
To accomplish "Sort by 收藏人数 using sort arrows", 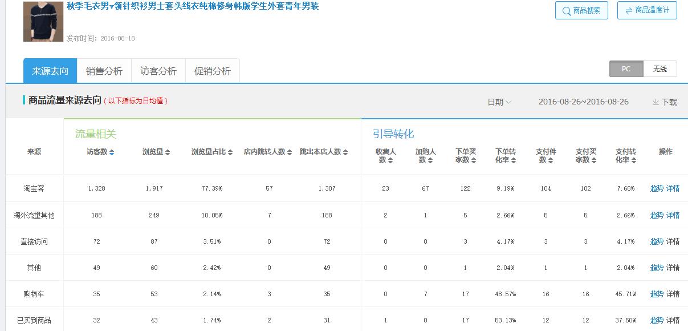I will (x=392, y=162).
